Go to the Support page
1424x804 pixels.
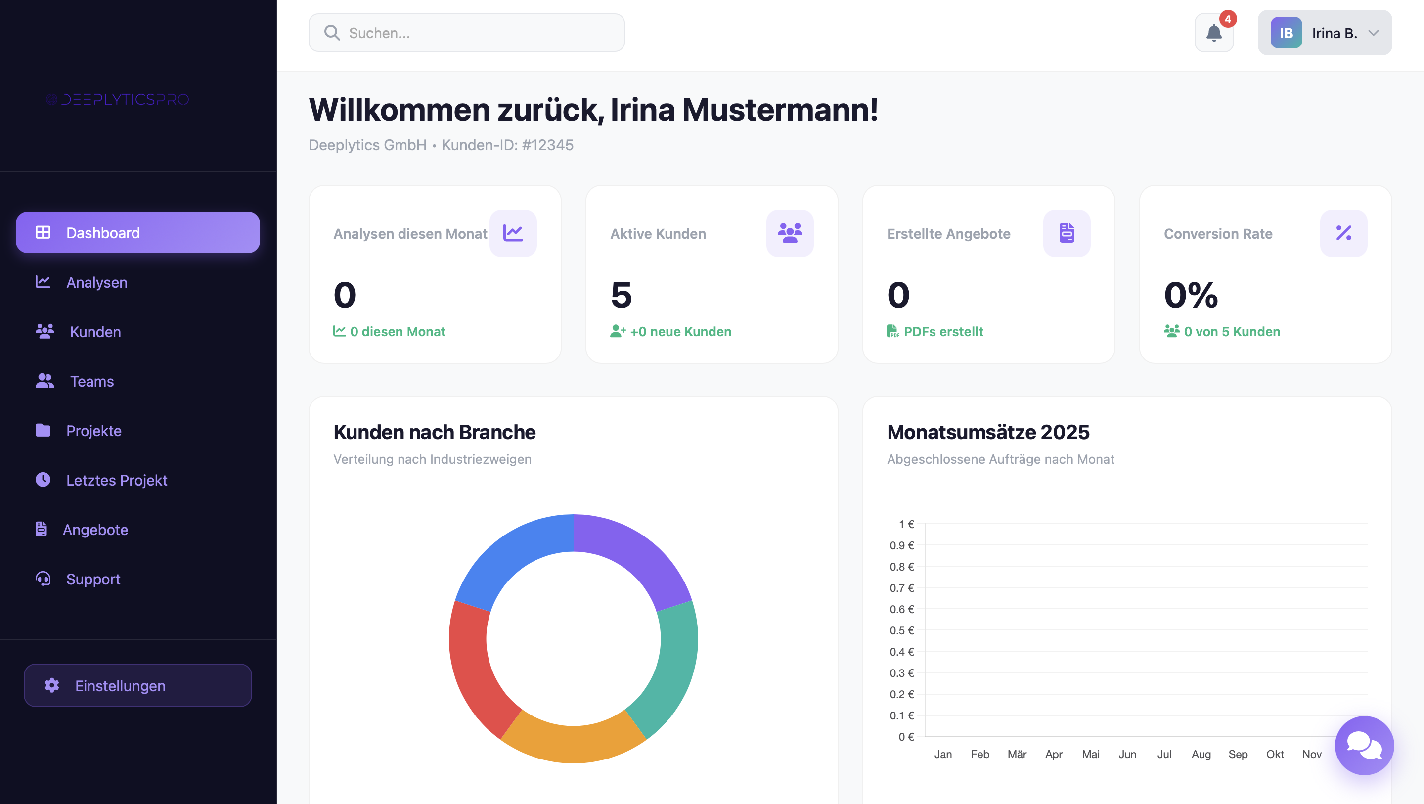click(137, 579)
